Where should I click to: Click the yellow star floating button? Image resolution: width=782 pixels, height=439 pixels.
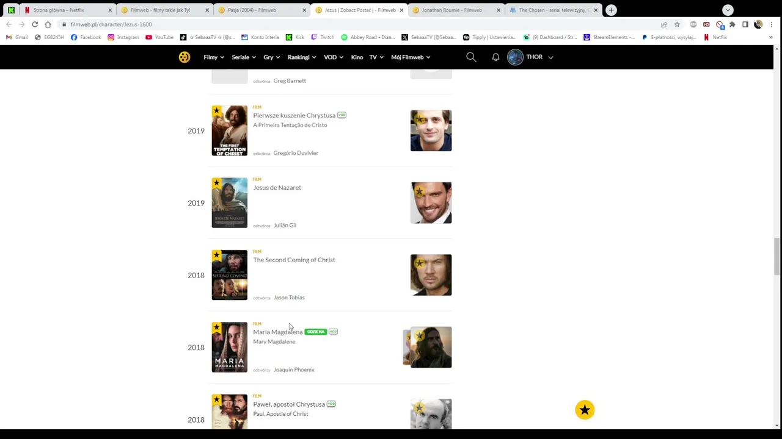(x=585, y=410)
